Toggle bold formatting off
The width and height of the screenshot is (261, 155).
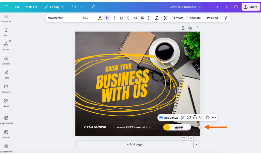tap(107, 18)
